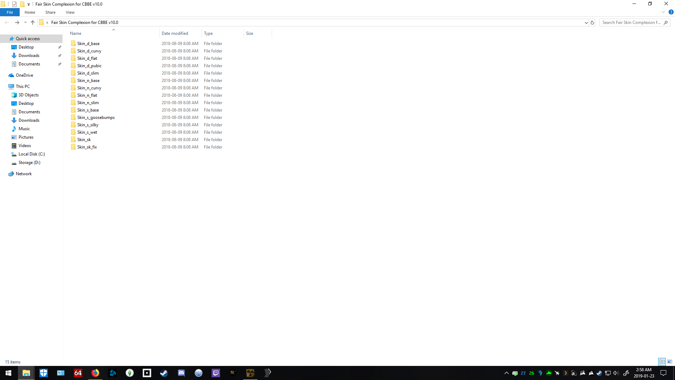Open the Share ribbon tab
The height and width of the screenshot is (380, 675).
50,12
